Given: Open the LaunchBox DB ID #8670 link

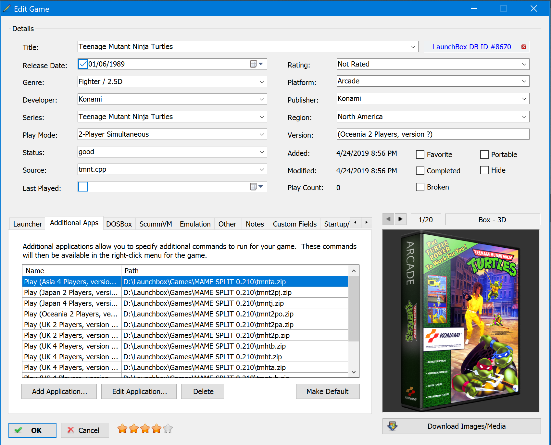Looking at the screenshot, I should (x=471, y=47).
